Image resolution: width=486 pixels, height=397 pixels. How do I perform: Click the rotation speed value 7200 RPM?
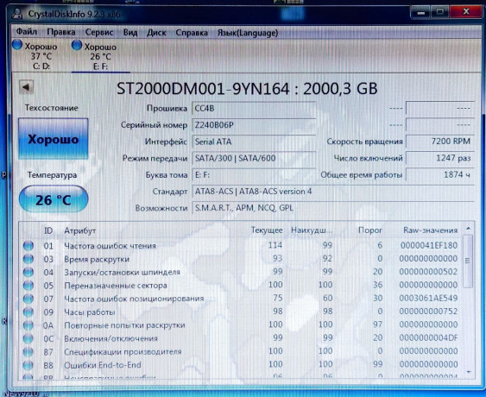point(440,142)
